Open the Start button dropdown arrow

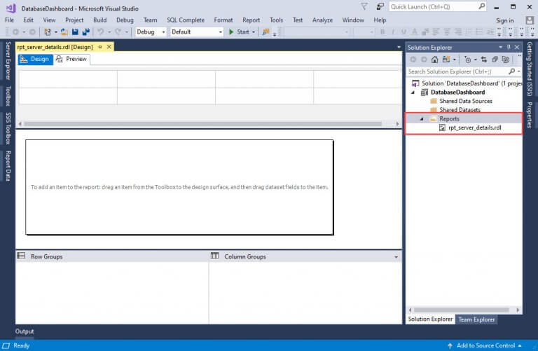(254, 32)
